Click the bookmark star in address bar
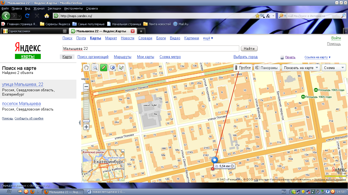The width and height of the screenshot is (348, 195). (x=257, y=16)
